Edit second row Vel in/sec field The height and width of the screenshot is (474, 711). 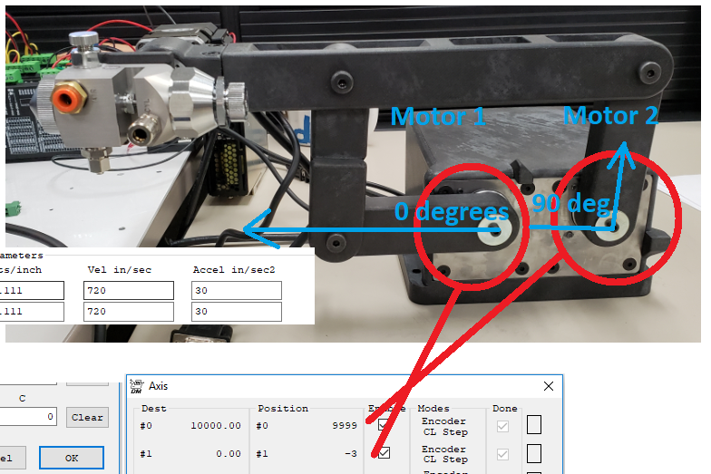coord(128,311)
